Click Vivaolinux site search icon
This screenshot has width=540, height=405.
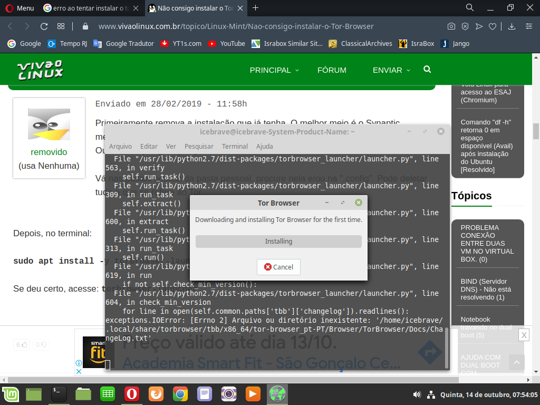coord(427,70)
